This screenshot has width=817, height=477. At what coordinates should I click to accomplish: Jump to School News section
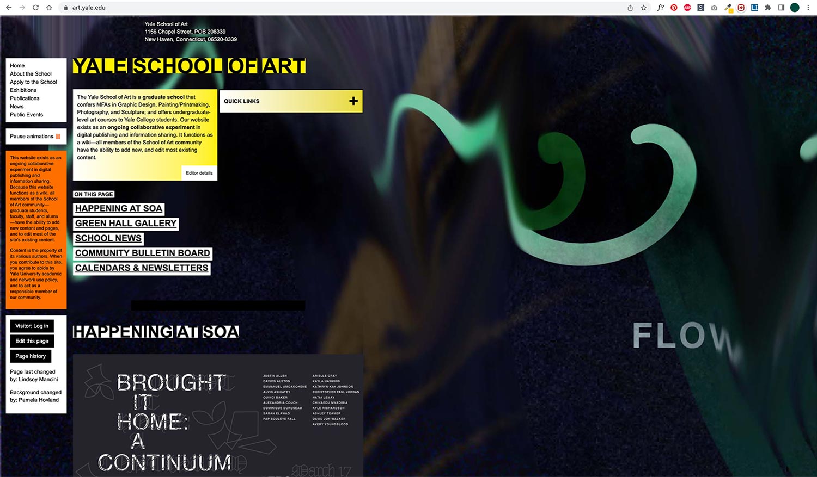[x=108, y=238]
